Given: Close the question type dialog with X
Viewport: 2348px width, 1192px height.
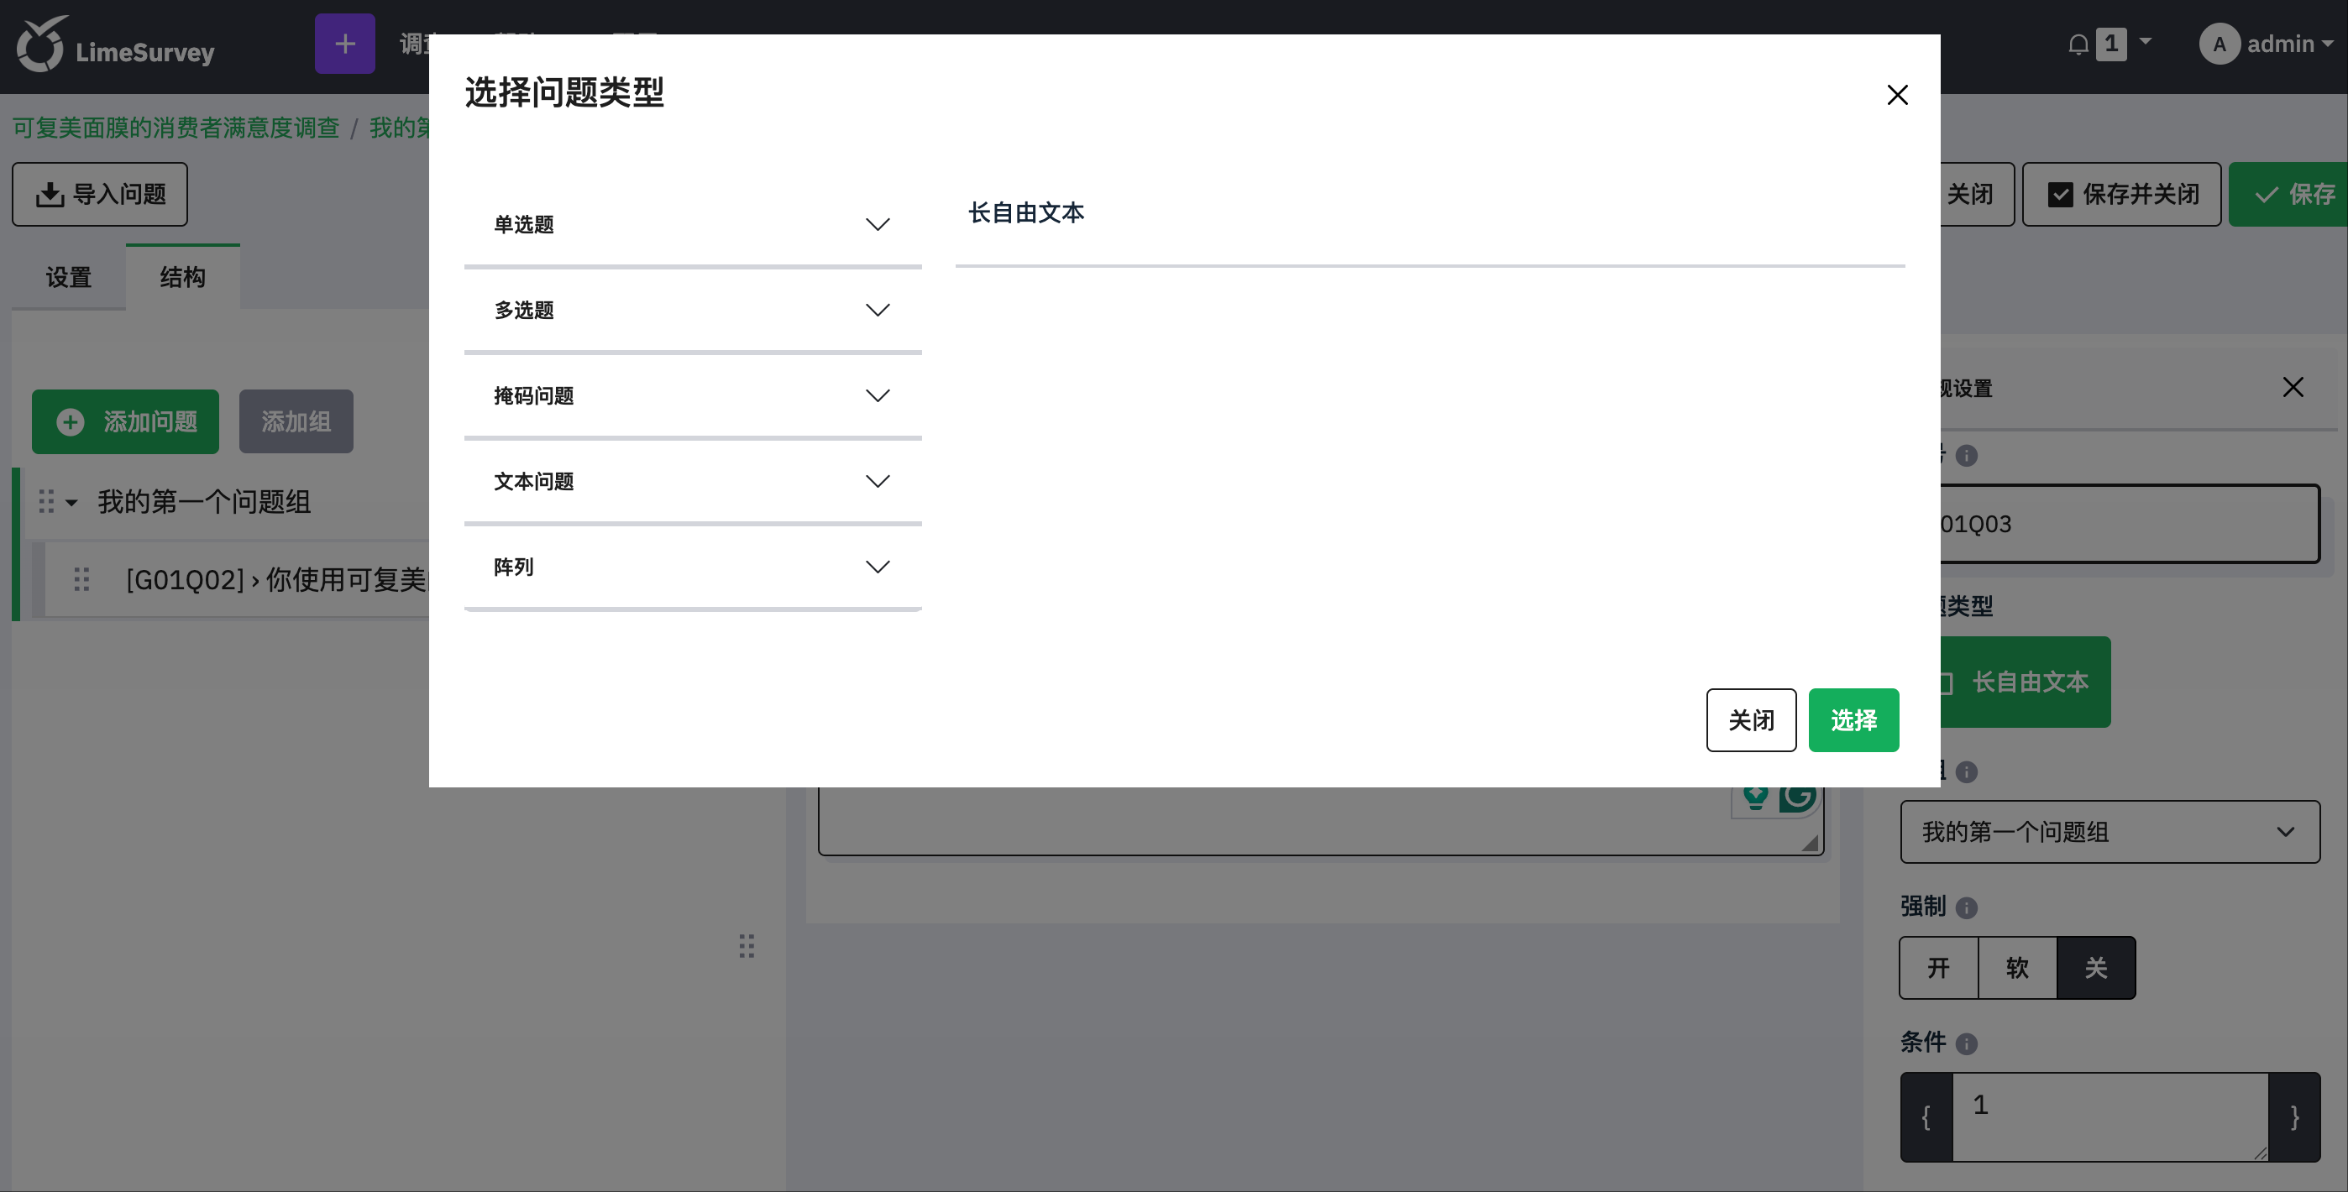Looking at the screenshot, I should click(x=1897, y=95).
